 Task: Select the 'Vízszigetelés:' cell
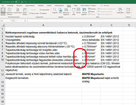click(43, 40)
